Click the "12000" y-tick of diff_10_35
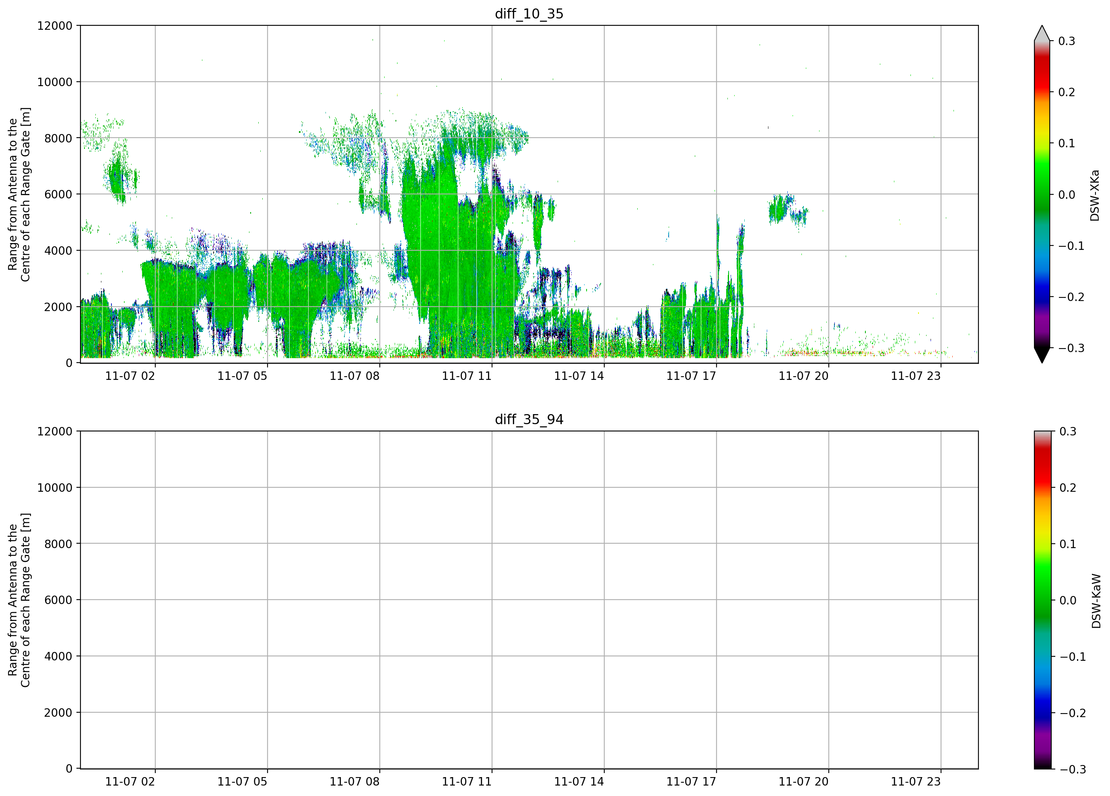The image size is (1110, 796). (55, 25)
